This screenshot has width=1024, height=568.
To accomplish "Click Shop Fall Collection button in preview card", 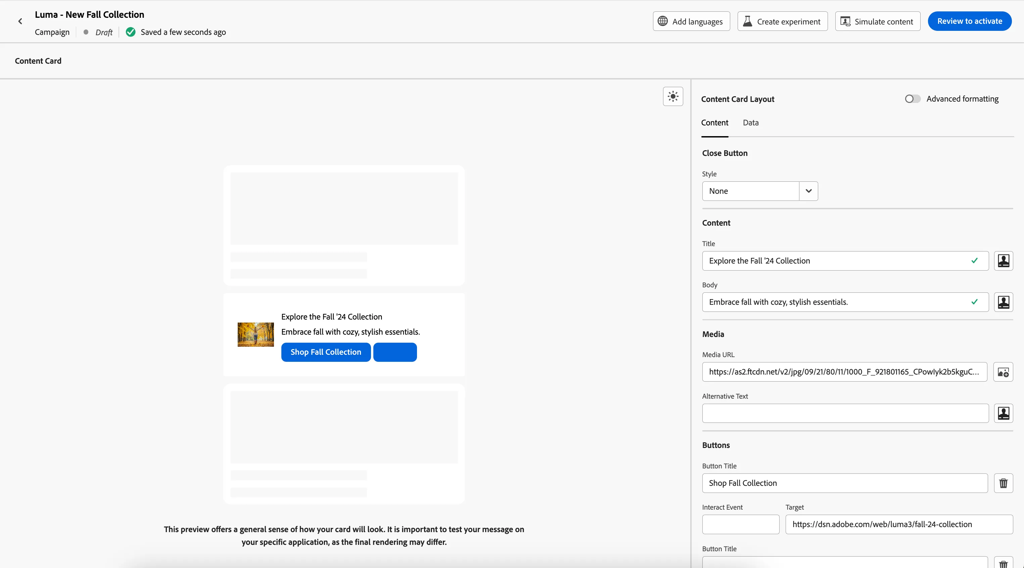I will click(x=326, y=352).
